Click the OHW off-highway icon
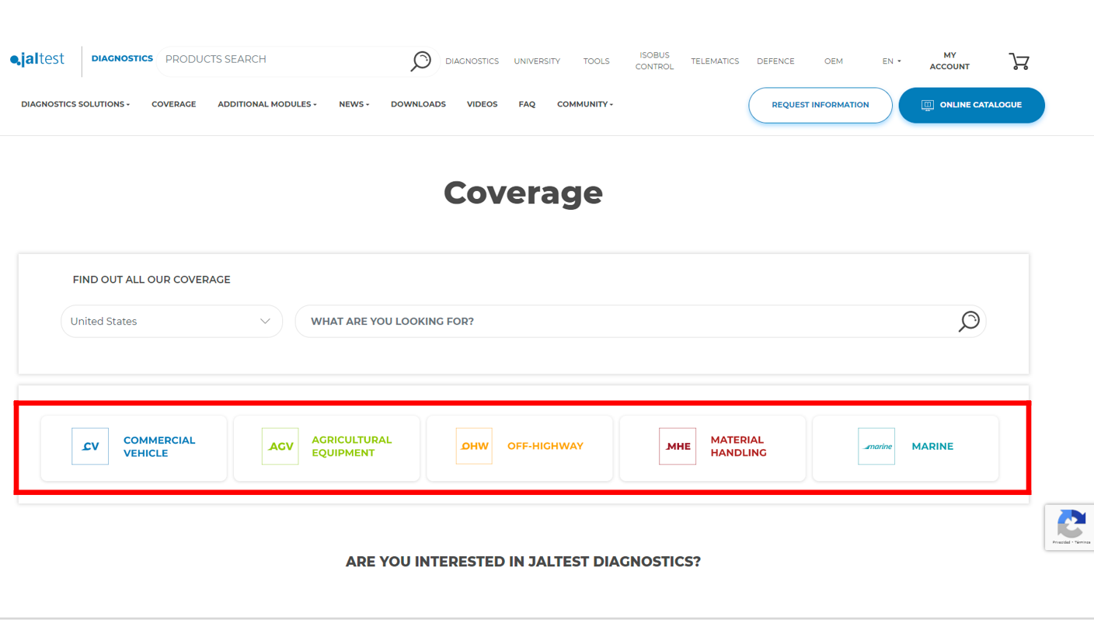The width and height of the screenshot is (1094, 620). tap(474, 446)
